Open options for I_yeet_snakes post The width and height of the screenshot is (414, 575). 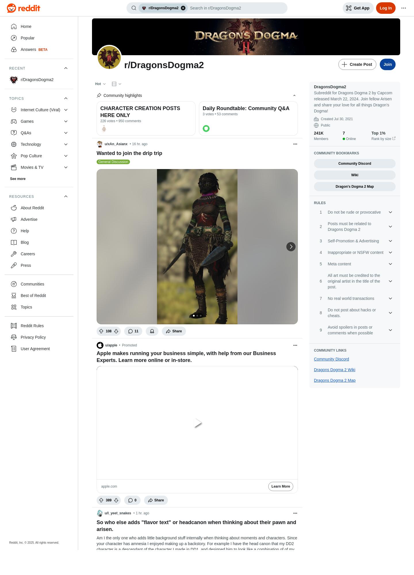click(295, 513)
